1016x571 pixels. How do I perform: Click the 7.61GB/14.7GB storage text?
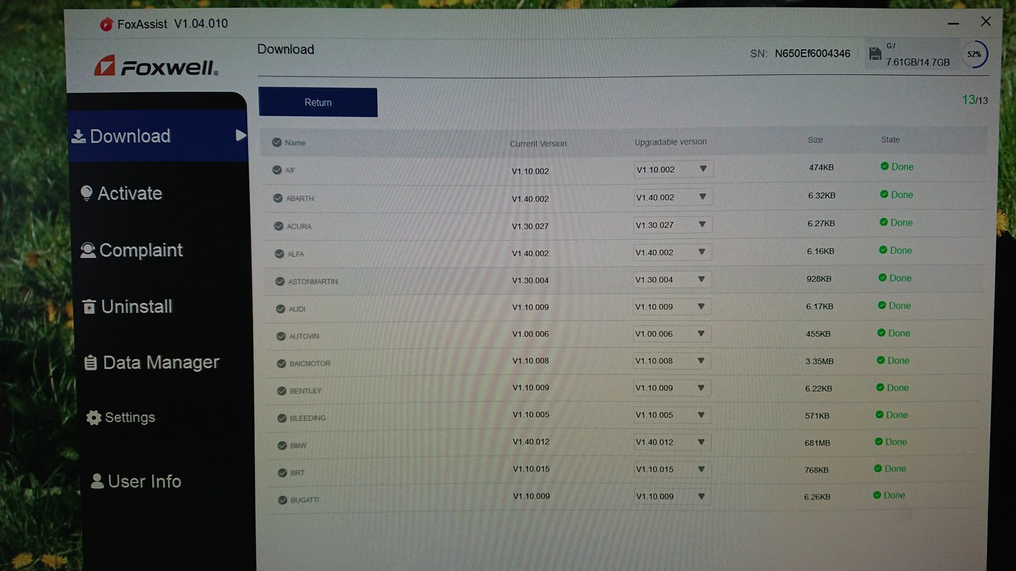(918, 62)
